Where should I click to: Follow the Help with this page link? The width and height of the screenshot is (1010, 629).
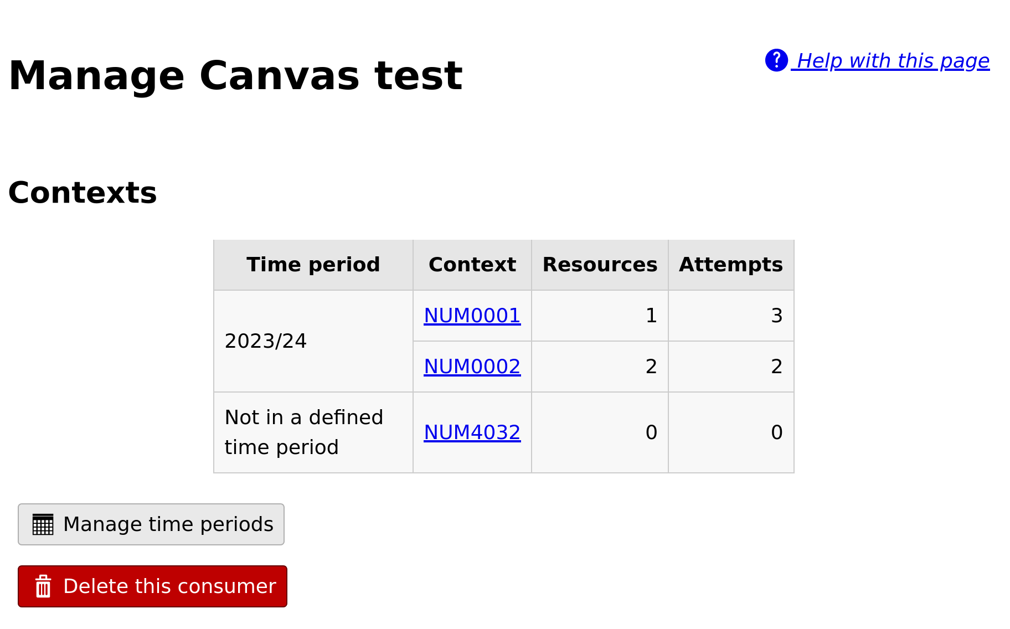pyautogui.click(x=892, y=60)
